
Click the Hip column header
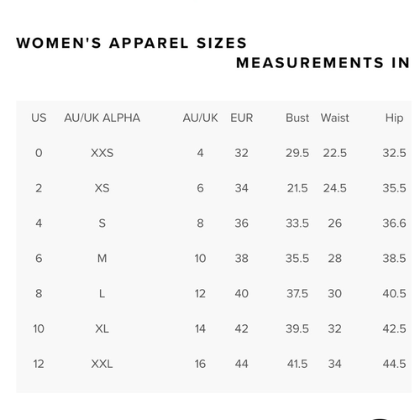394,118
